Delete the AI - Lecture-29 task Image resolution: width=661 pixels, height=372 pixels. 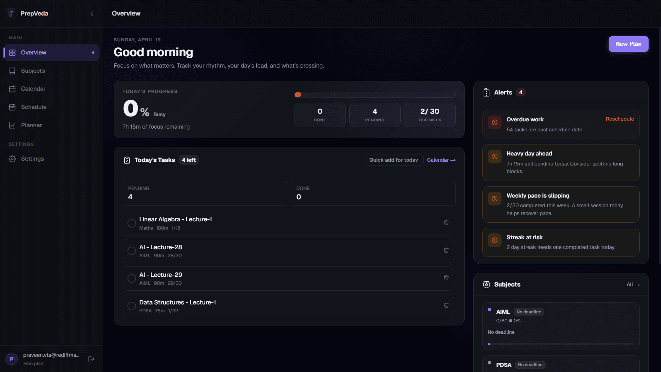point(446,278)
